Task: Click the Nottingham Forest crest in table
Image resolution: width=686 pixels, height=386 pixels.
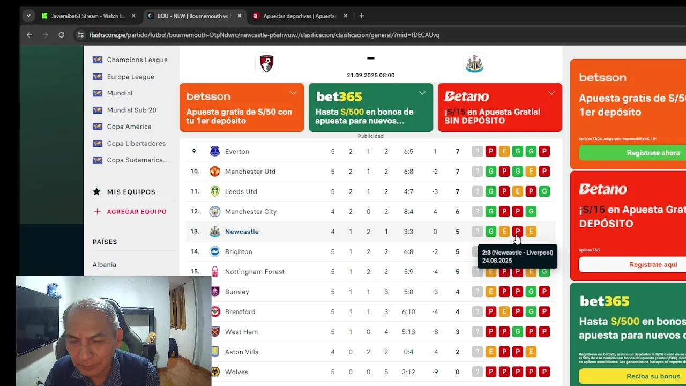Action: [x=215, y=271]
